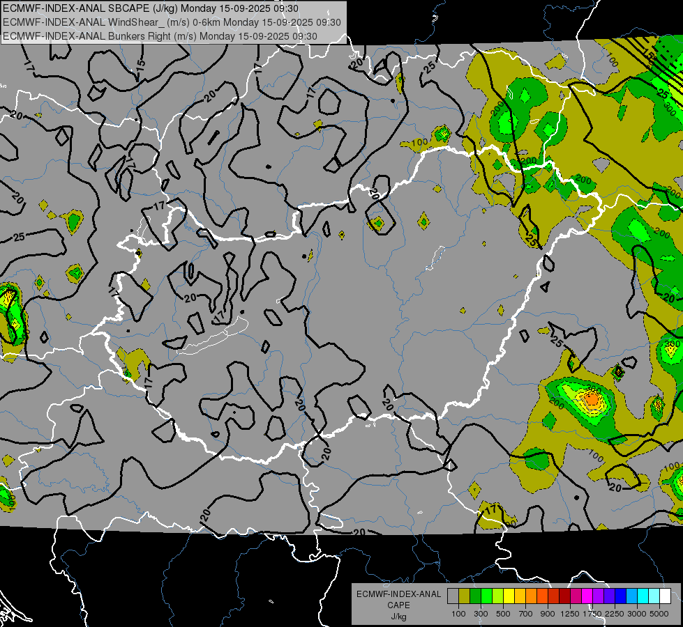Click the '900' legend scale value
The width and height of the screenshot is (683, 627).
pyautogui.click(x=548, y=614)
